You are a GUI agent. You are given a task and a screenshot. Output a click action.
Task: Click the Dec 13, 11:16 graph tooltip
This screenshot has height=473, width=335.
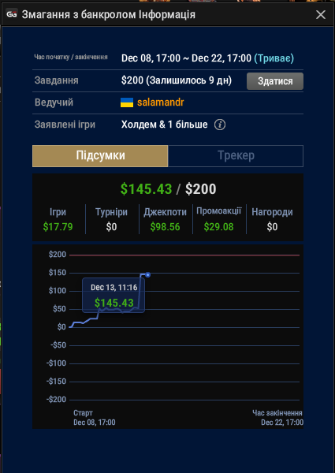[114, 295]
